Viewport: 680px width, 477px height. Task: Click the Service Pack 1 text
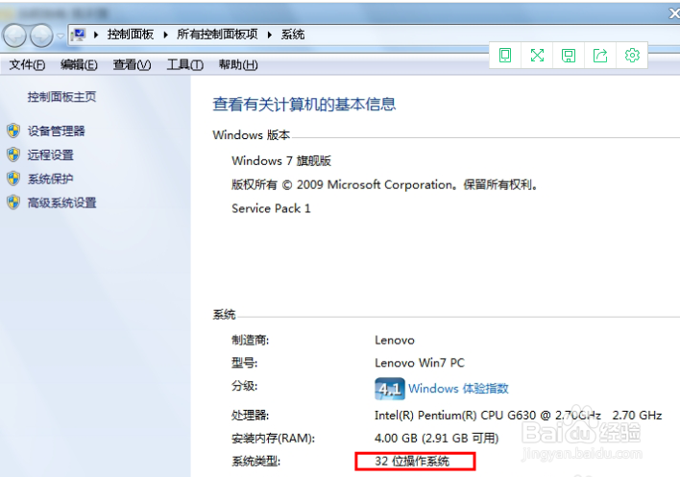tap(271, 208)
